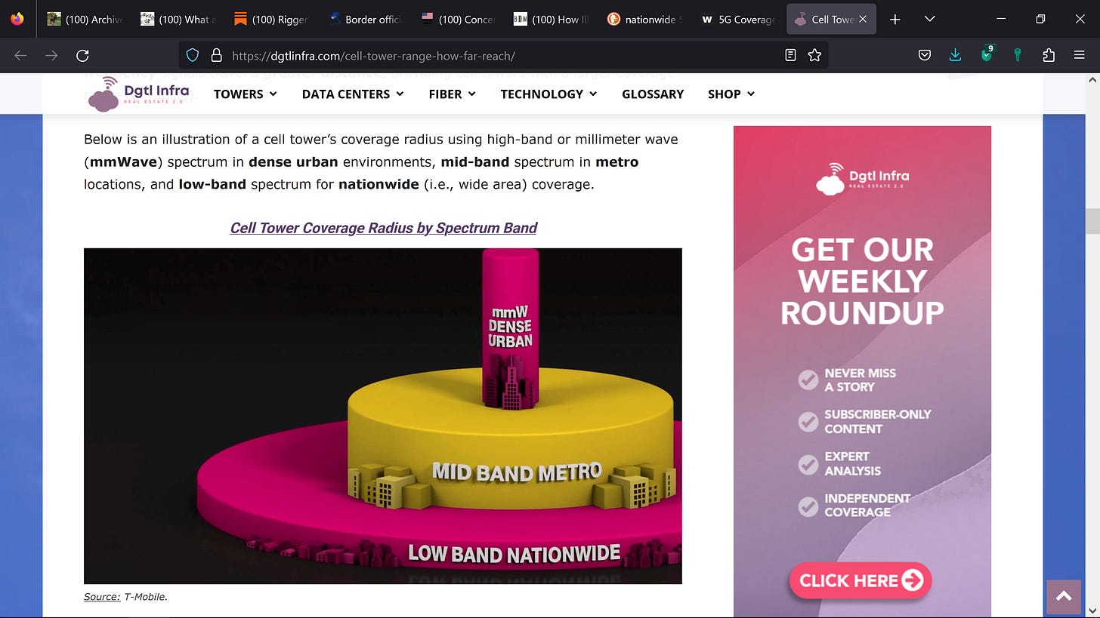Click the INDEPENDENT COVERAGE checkmark
The image size is (1100, 618).
pyautogui.click(x=808, y=506)
